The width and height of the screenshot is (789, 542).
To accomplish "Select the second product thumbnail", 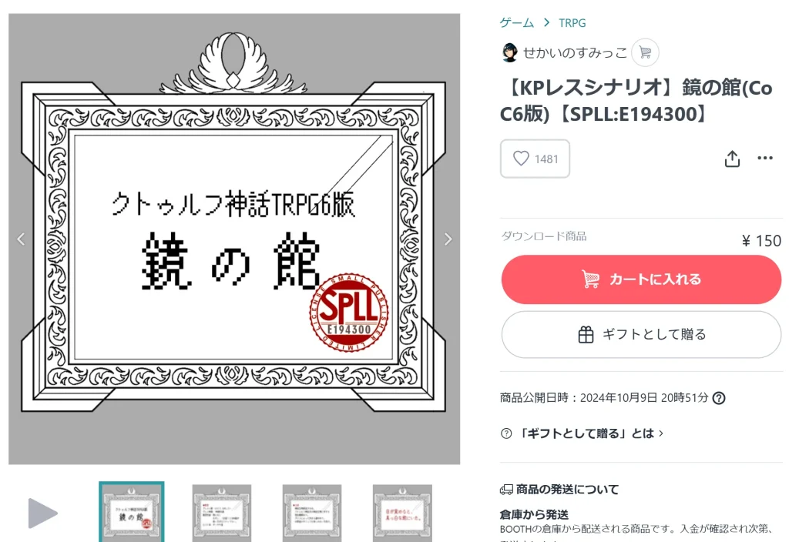I will [221, 514].
